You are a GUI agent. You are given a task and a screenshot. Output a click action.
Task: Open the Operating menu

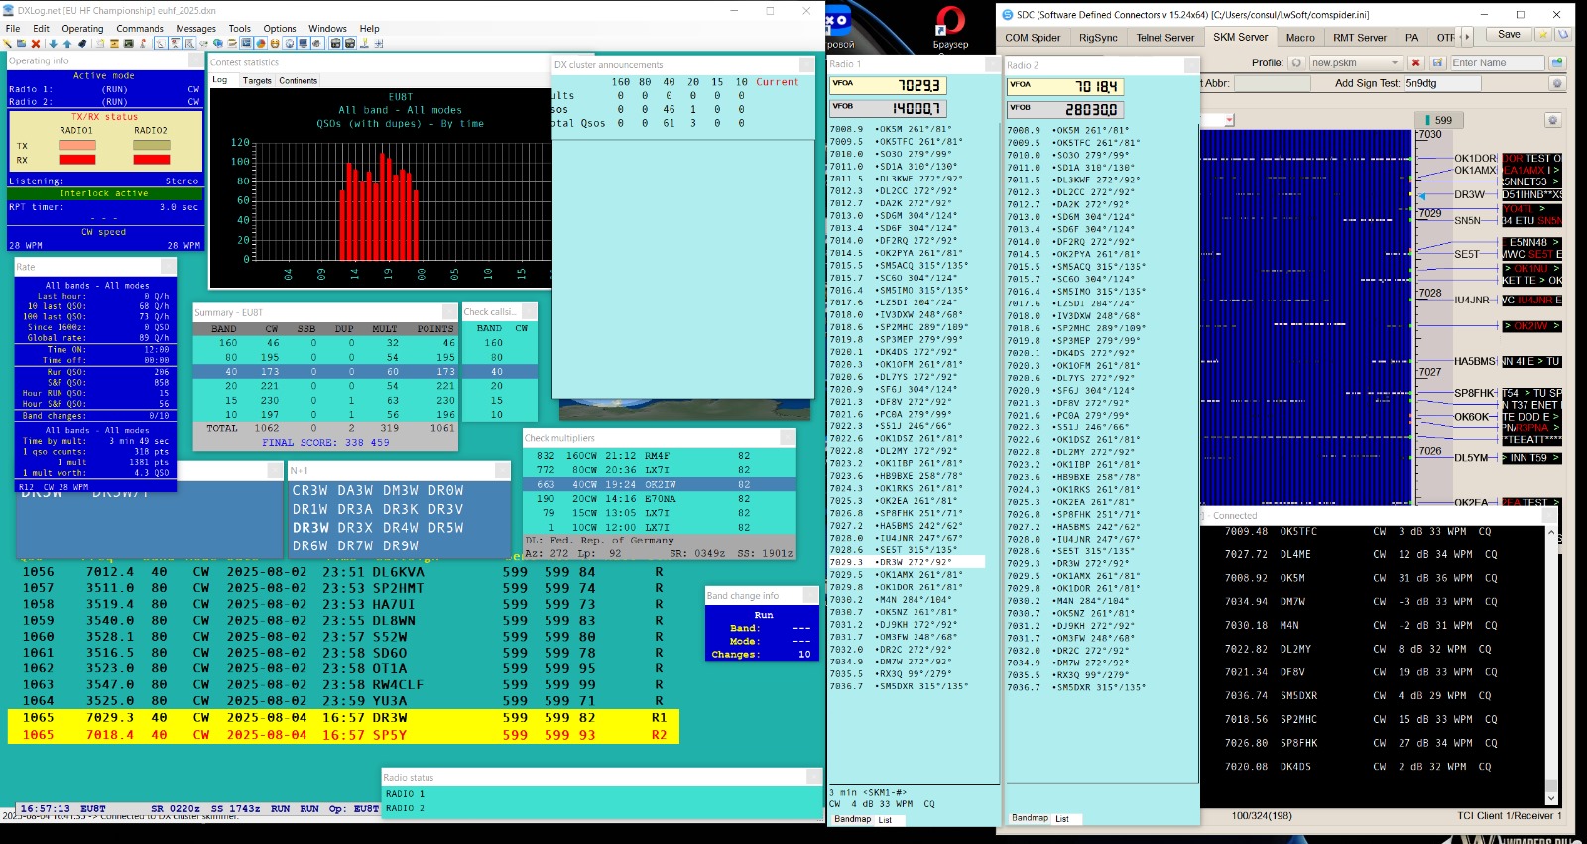click(82, 29)
